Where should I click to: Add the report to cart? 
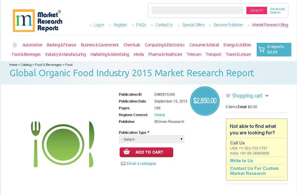(x=146, y=152)
